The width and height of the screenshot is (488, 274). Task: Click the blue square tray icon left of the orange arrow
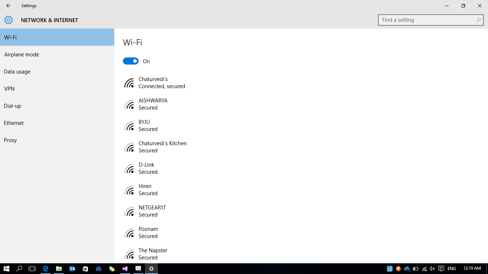(390, 269)
